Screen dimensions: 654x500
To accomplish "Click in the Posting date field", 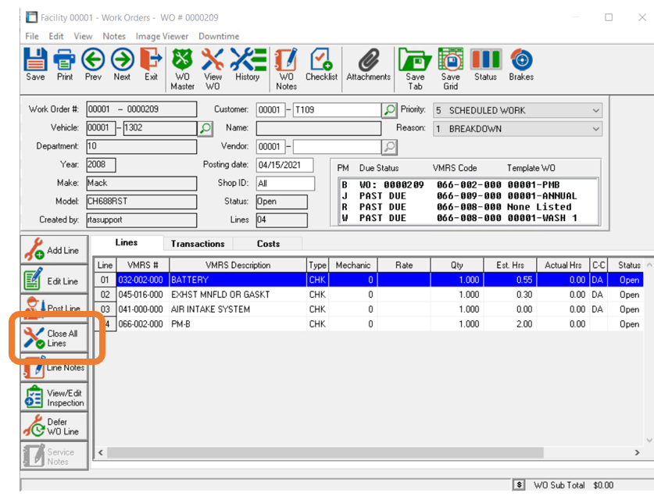I will point(284,165).
